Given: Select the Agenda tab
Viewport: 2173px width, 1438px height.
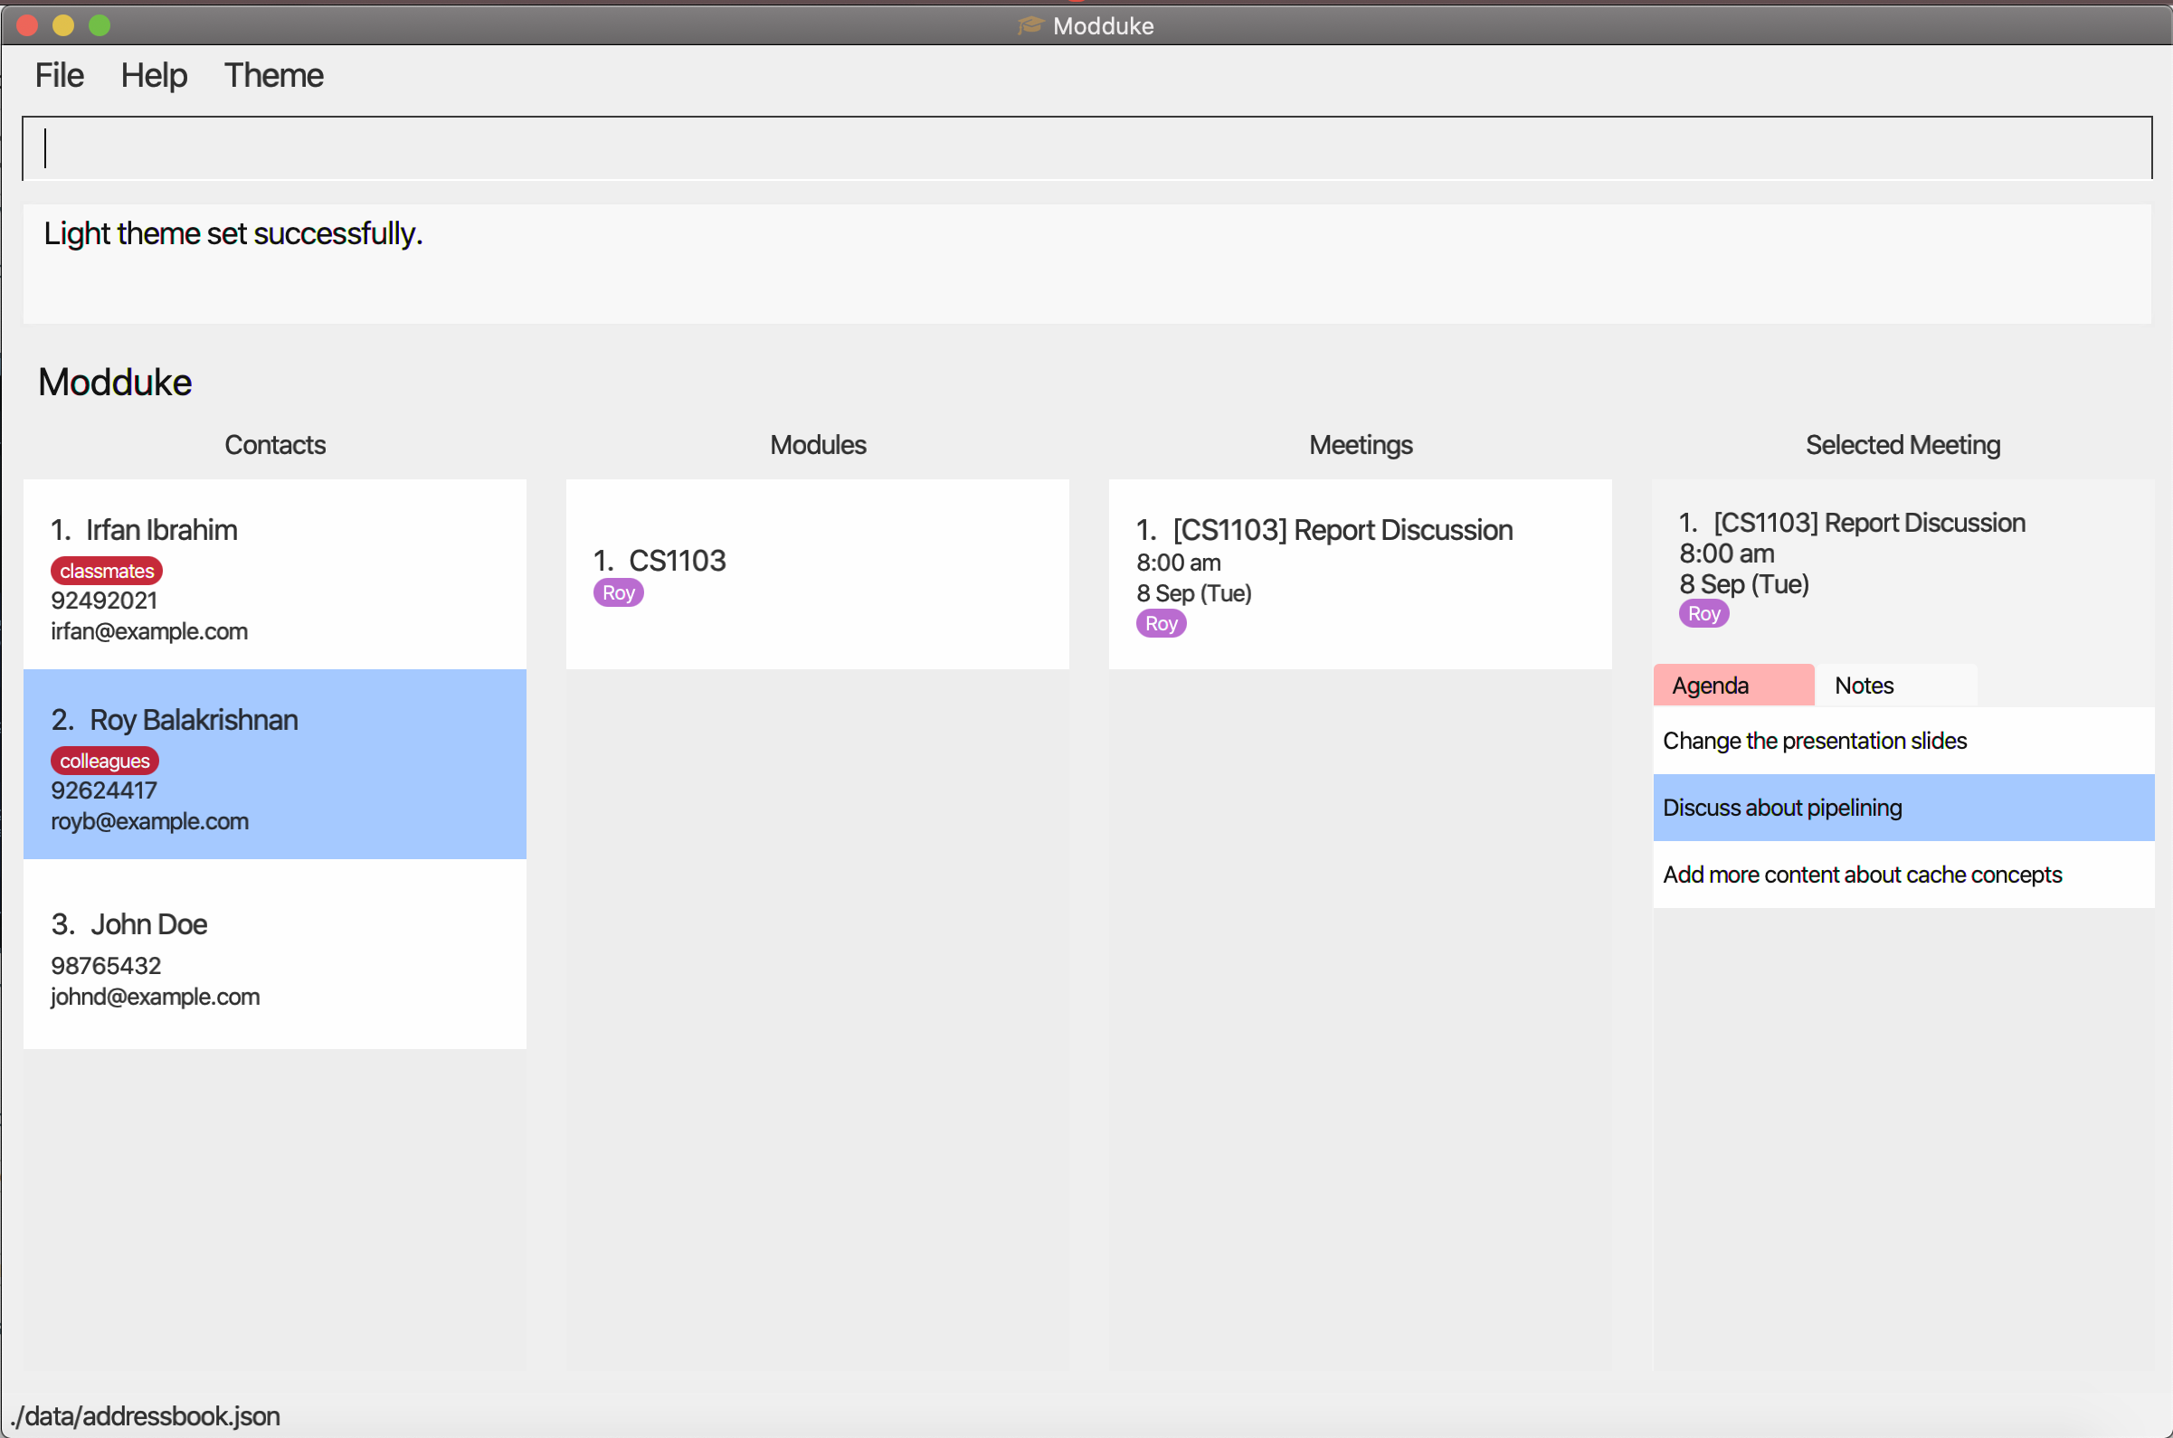Looking at the screenshot, I should [x=1732, y=685].
